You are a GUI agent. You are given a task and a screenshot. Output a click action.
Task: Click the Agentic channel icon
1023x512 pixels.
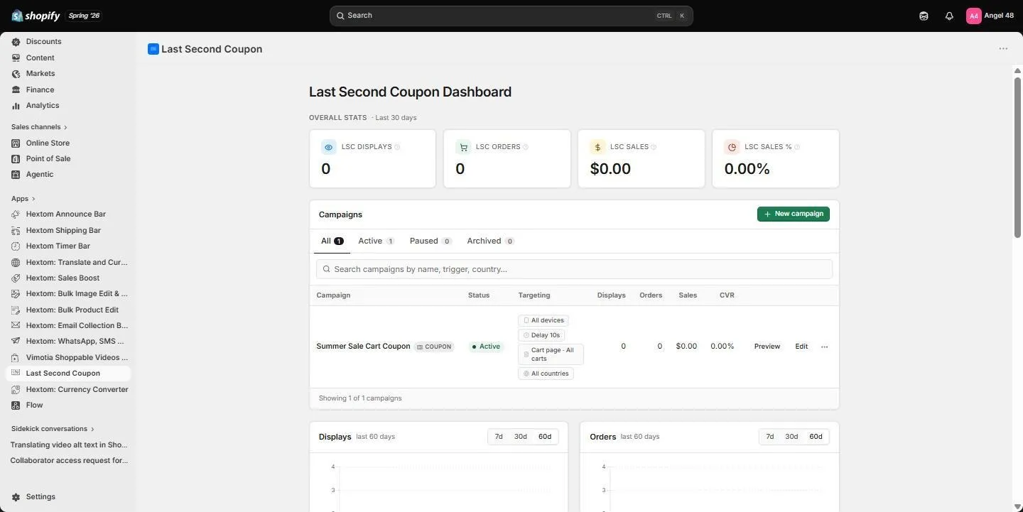click(16, 175)
